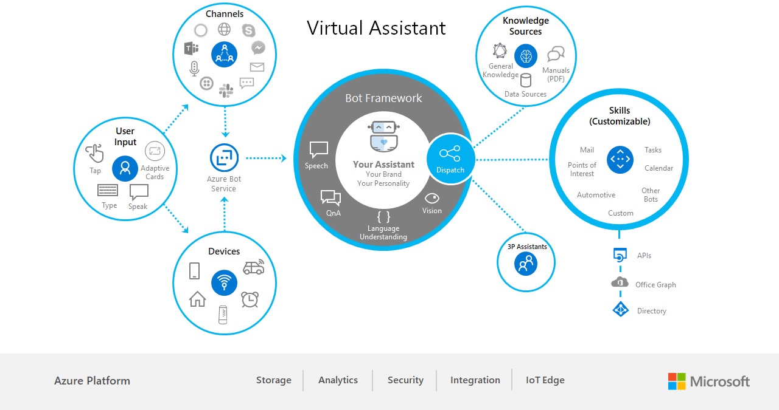Click the Security label
The width and height of the screenshot is (779, 410).
pos(405,380)
